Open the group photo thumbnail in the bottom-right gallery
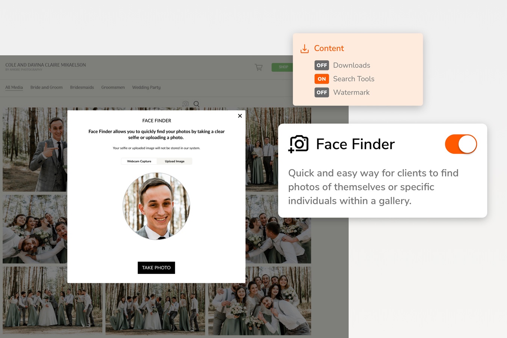 click(x=260, y=300)
